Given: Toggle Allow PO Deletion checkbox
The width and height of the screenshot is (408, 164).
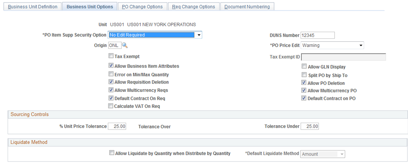Looking at the screenshot, I should (x=304, y=83).
